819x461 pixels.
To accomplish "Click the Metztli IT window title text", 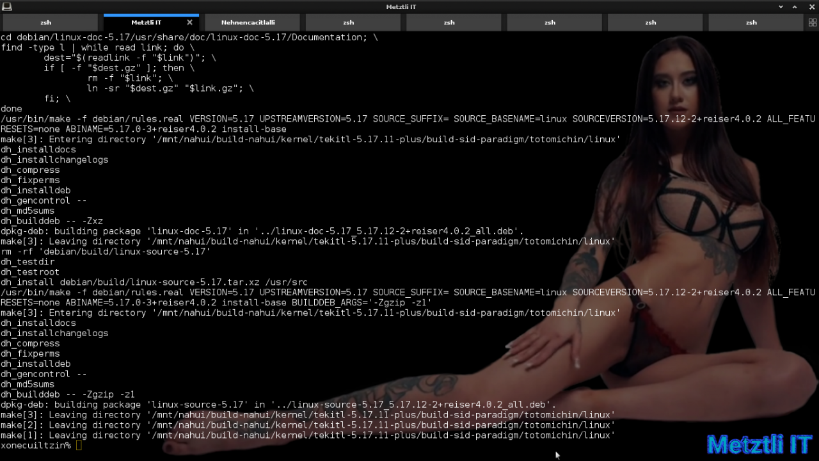I will pyautogui.click(x=401, y=6).
